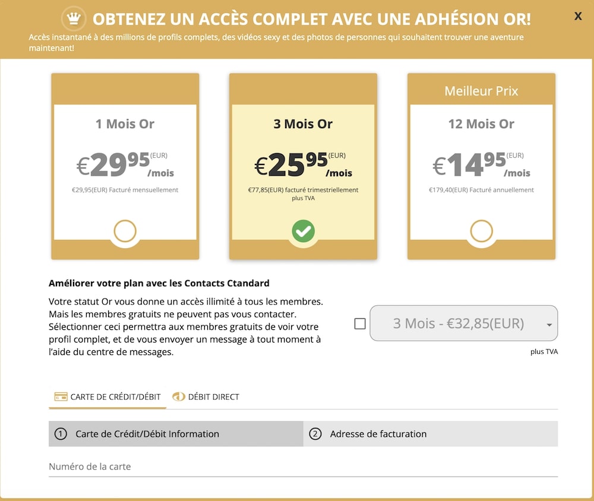Click the crown icon in the header
594x501 pixels.
coord(74,19)
